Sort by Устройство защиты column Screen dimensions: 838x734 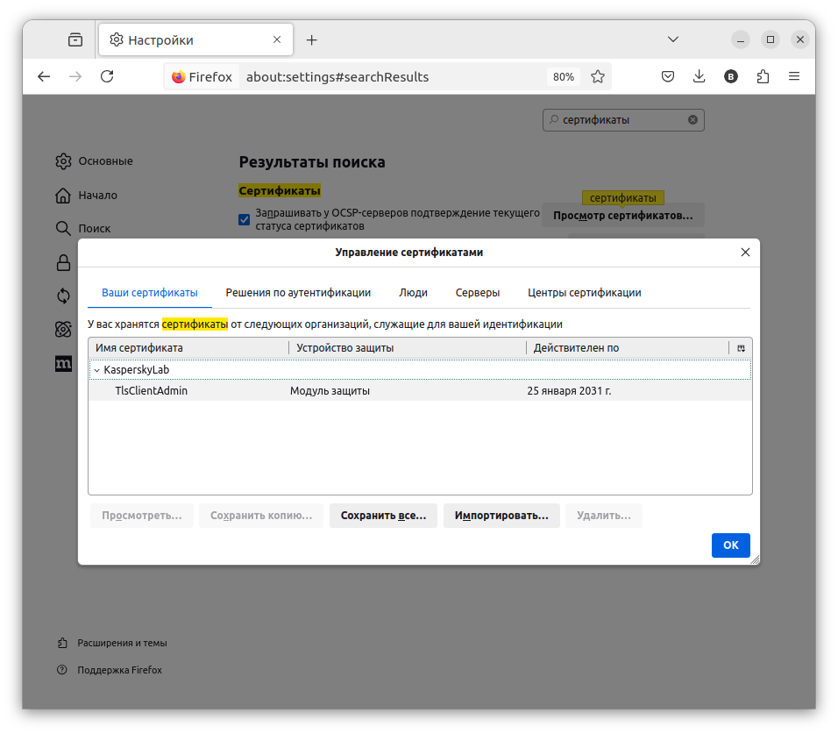click(x=408, y=348)
